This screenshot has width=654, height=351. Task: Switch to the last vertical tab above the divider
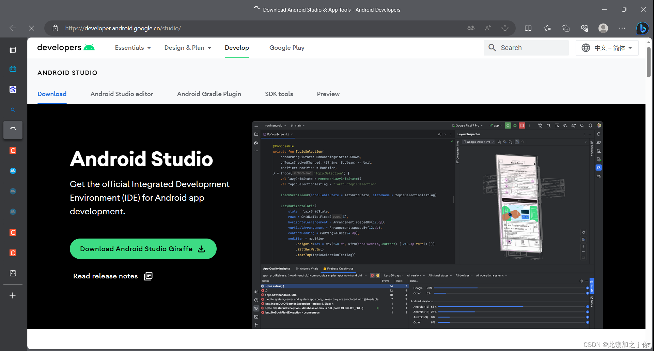[13, 273]
